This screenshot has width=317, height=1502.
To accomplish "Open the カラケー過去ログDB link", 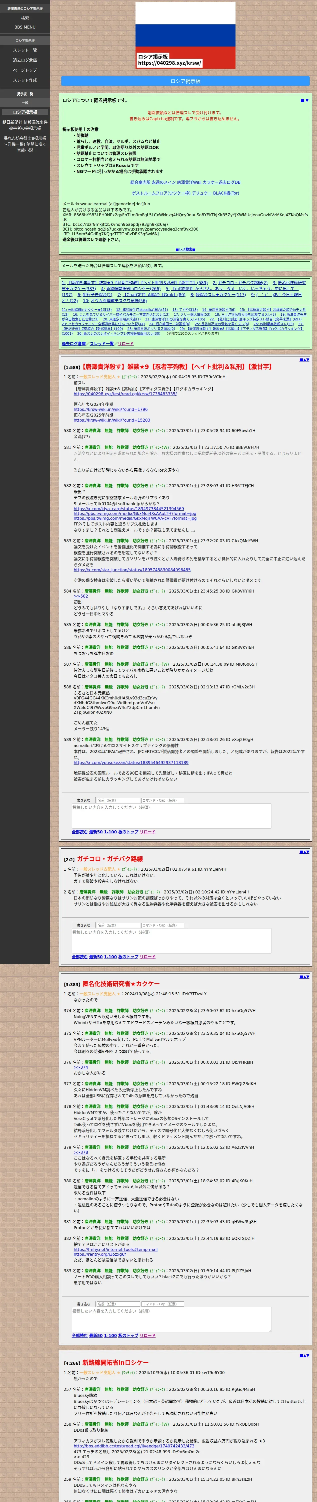I will (221, 182).
